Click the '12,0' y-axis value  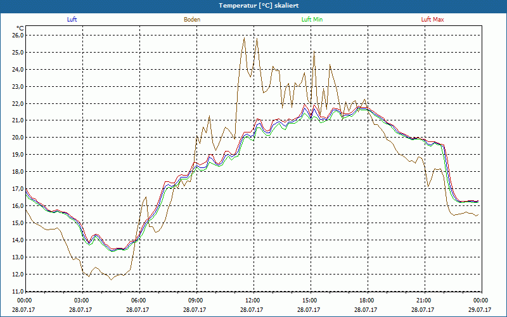coord(18,275)
